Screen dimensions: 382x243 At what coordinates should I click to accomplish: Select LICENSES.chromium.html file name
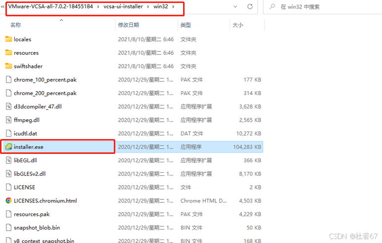click(x=46, y=200)
